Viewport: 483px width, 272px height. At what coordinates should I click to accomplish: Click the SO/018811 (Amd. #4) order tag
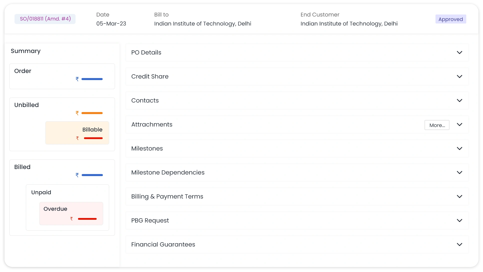[45, 19]
